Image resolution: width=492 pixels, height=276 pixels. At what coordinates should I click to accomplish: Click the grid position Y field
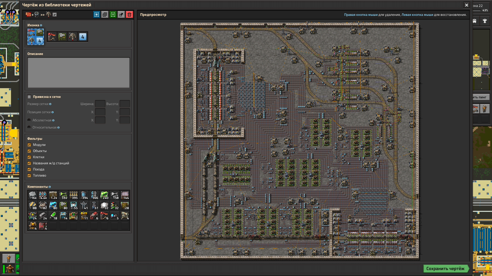[x=125, y=112]
